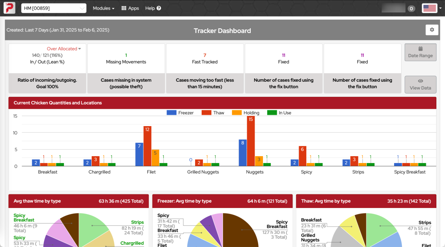Click the '63 h 36 m (425 Total)' value
This screenshot has width=445, height=247.
121,201
